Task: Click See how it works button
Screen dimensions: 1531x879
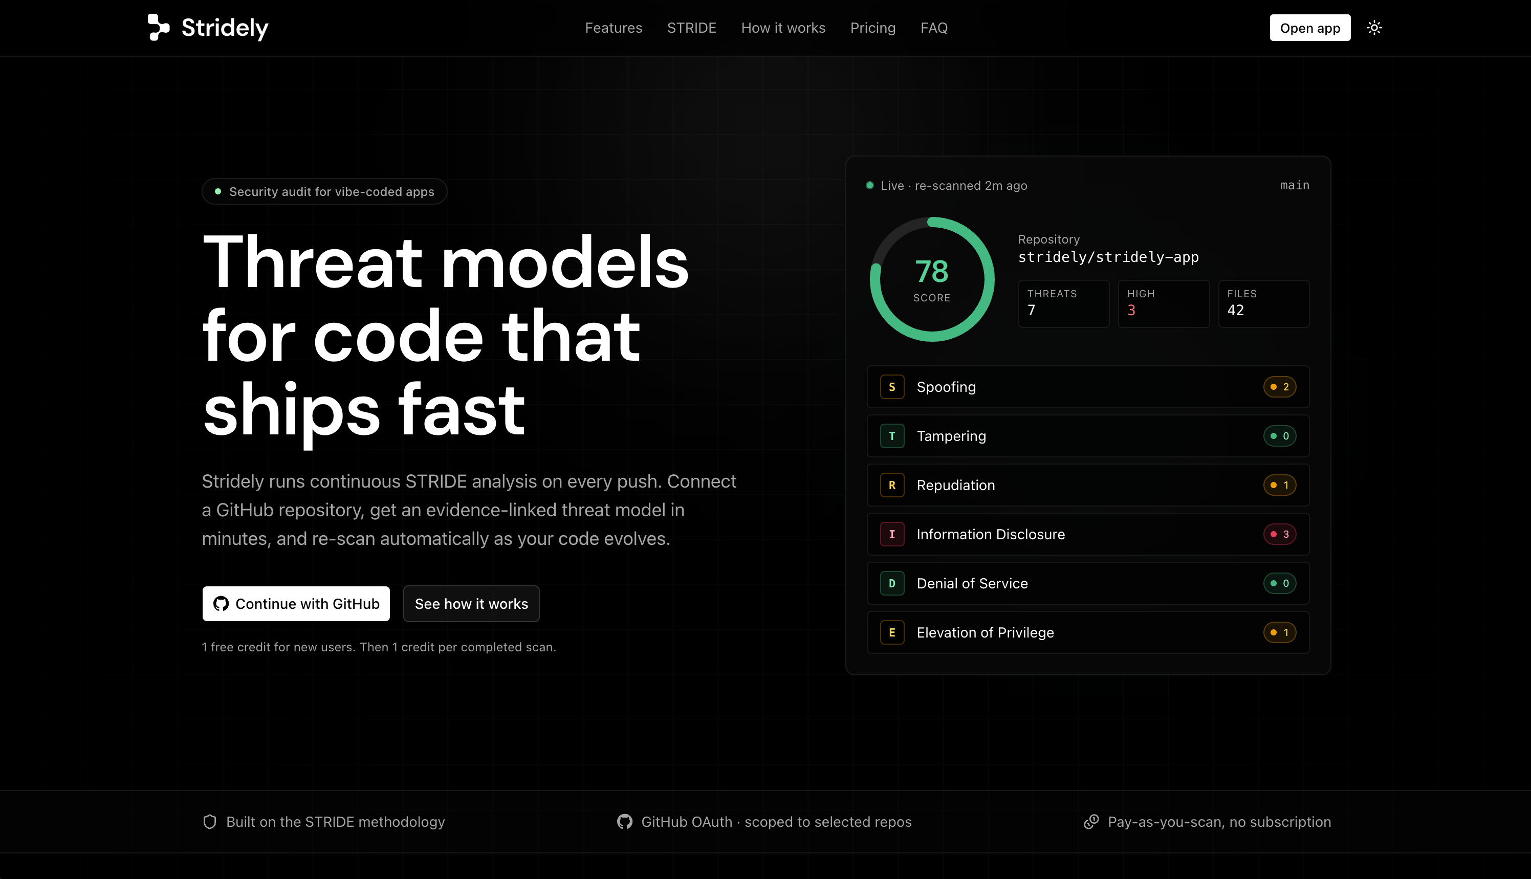Action: (471, 604)
